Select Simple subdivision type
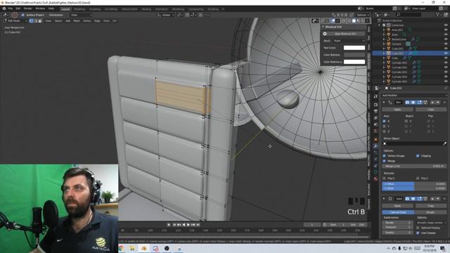Screen dimensions: 450x253 tap(430, 212)
